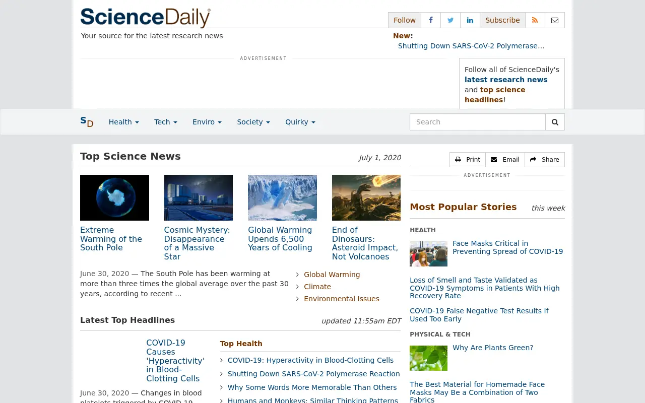Read 'End of Dinosaurs: Asteroid Impact, Not Volcanoes'
Viewport: 645px width, 403px height.
[x=365, y=243]
